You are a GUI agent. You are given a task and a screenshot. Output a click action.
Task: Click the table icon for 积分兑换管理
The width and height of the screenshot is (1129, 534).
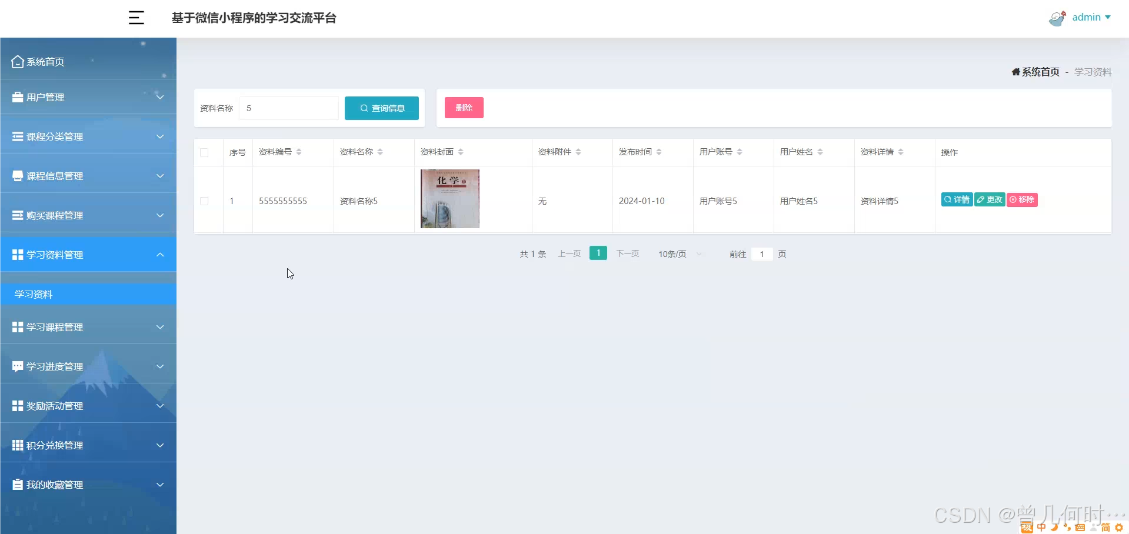(x=18, y=445)
